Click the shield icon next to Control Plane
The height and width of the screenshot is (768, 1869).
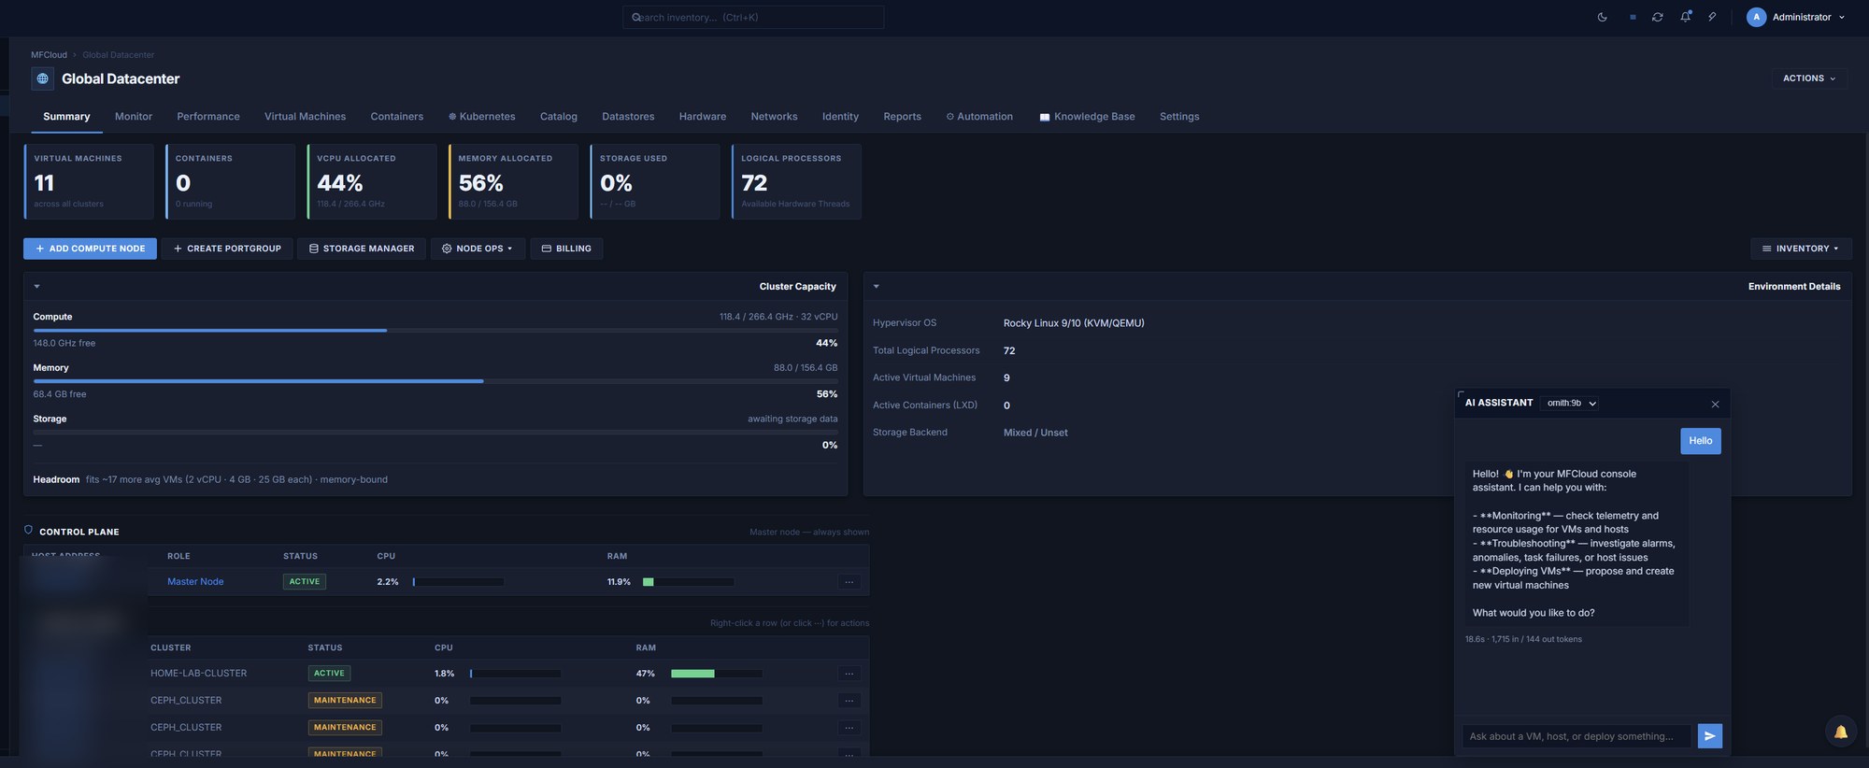28,530
